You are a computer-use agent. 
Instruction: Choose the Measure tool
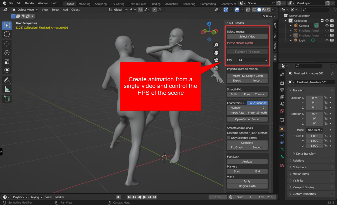[x=7, y=89]
